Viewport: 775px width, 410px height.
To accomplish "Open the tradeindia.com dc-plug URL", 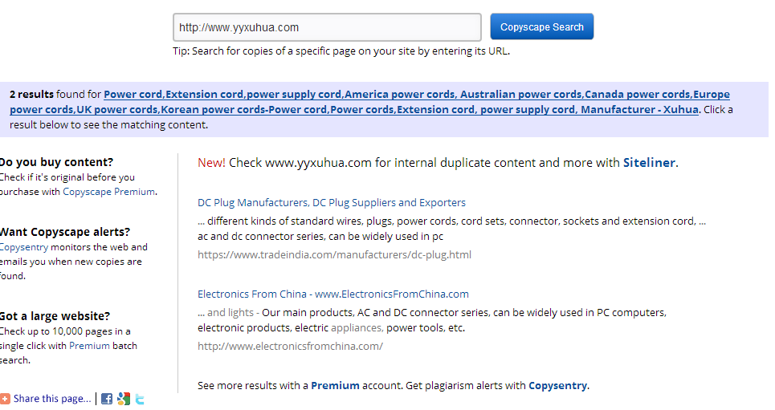I will 334,255.
